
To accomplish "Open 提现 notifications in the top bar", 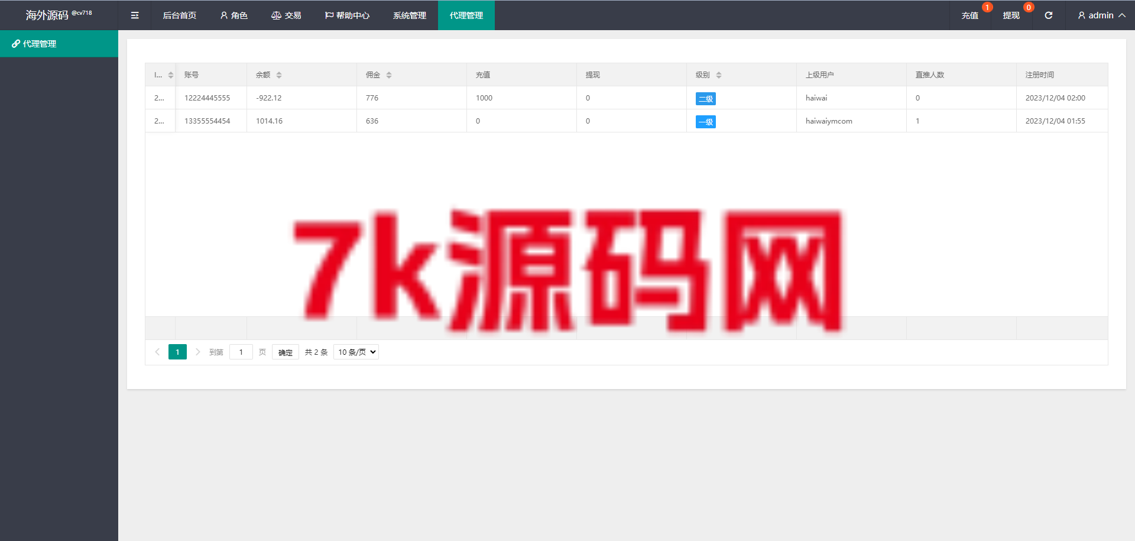I will (x=1011, y=15).
